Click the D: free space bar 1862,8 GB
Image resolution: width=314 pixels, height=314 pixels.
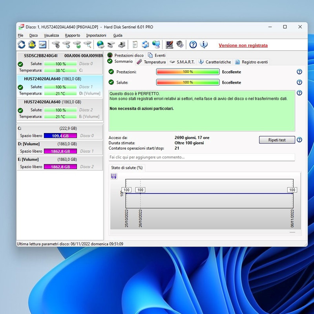[x=60, y=151]
